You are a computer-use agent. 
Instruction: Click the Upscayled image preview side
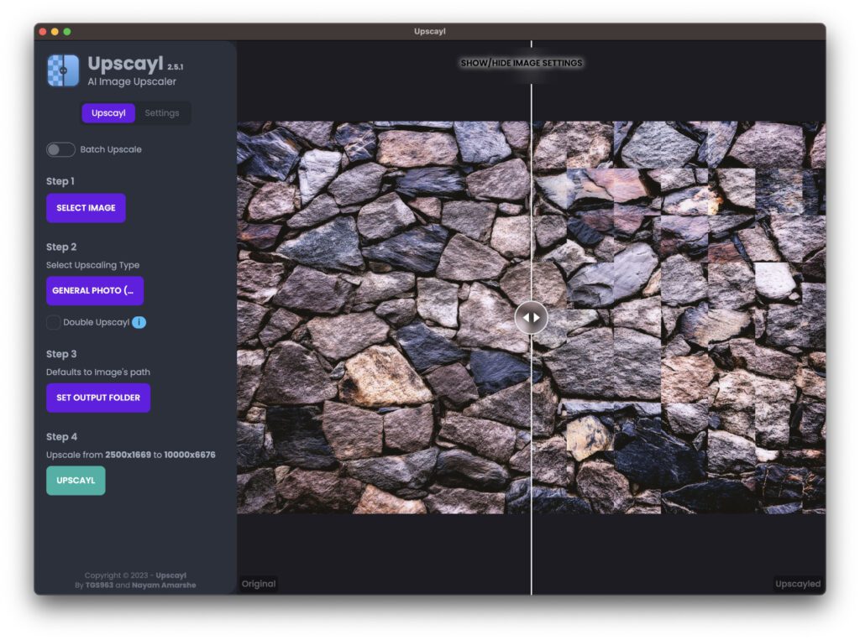point(680,318)
